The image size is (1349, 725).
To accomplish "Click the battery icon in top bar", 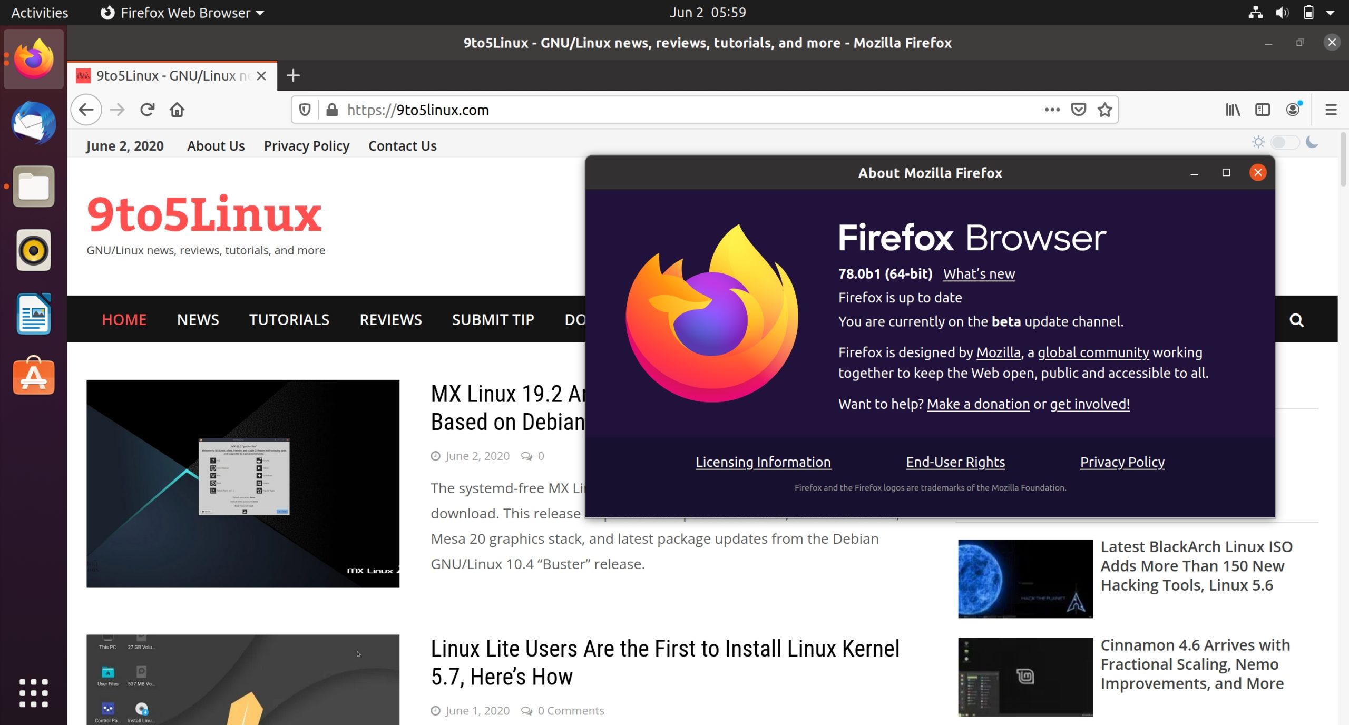I will coord(1308,12).
